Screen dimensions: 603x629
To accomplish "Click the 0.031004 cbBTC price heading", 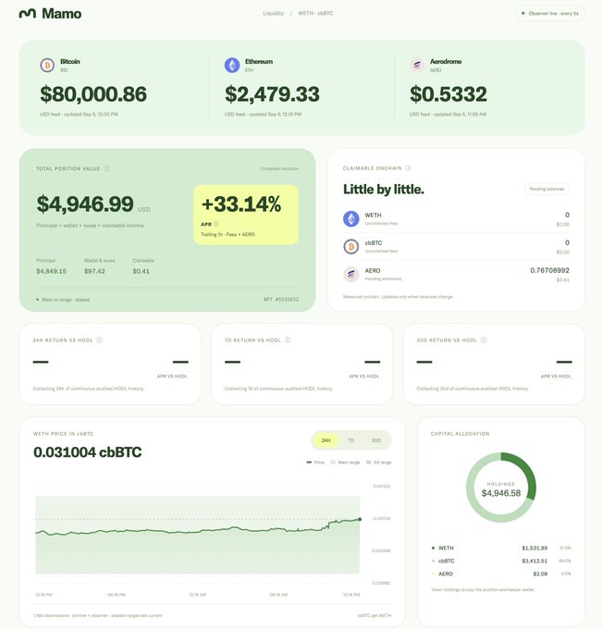I will click(x=88, y=452).
